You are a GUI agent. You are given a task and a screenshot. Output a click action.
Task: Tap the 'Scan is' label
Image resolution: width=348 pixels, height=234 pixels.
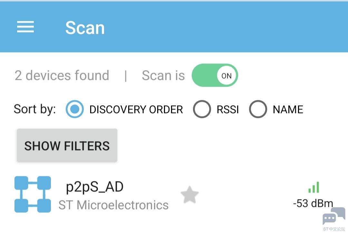(163, 75)
